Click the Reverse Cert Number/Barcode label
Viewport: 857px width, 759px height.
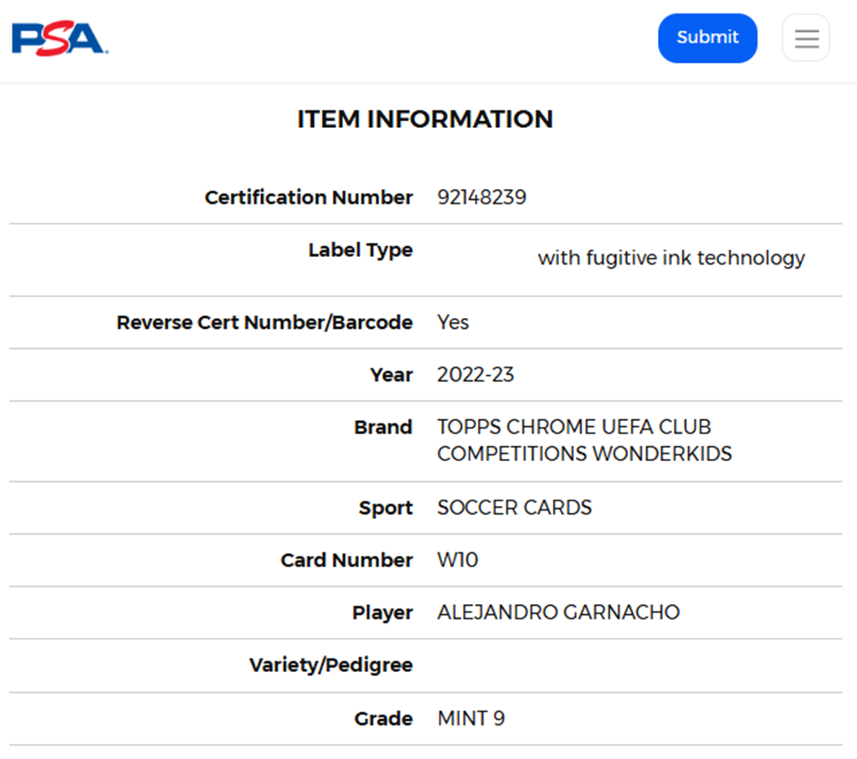click(264, 323)
